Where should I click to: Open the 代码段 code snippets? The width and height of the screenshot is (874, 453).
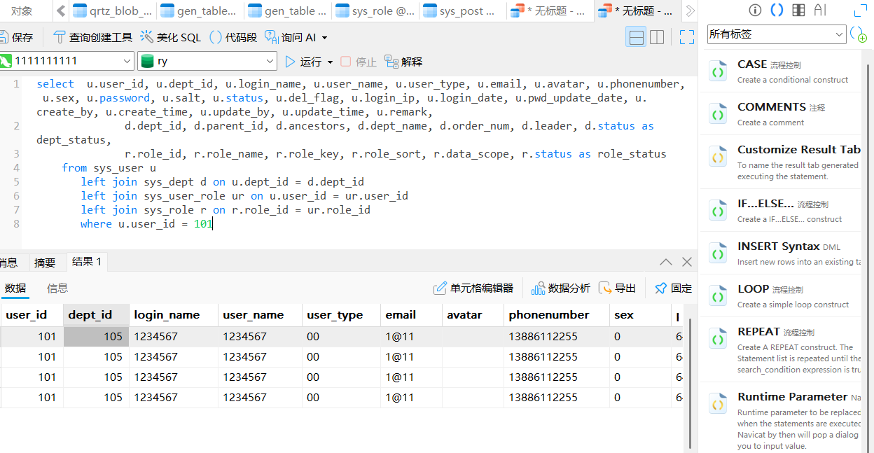pos(233,37)
